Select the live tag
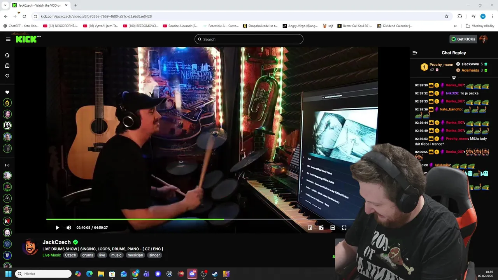498x280 pixels. pyautogui.click(x=102, y=255)
